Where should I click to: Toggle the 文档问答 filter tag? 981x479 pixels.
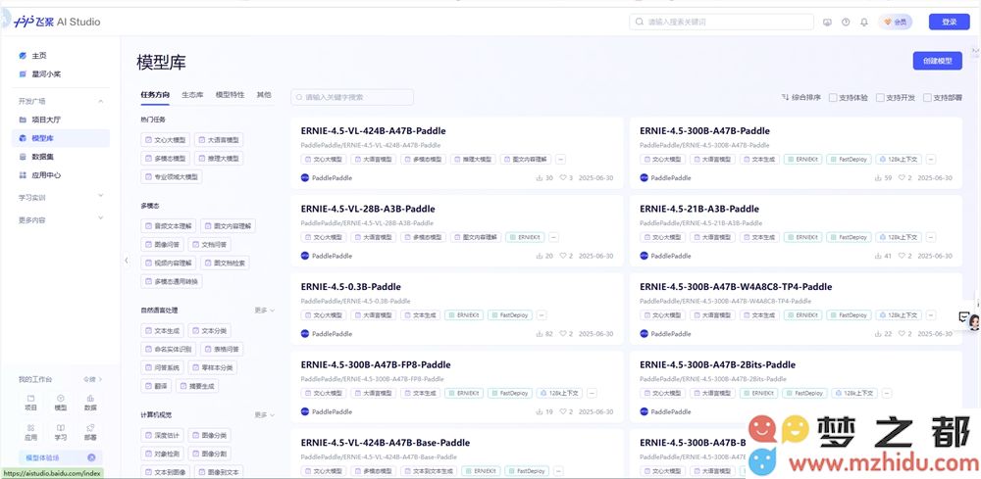click(x=209, y=244)
